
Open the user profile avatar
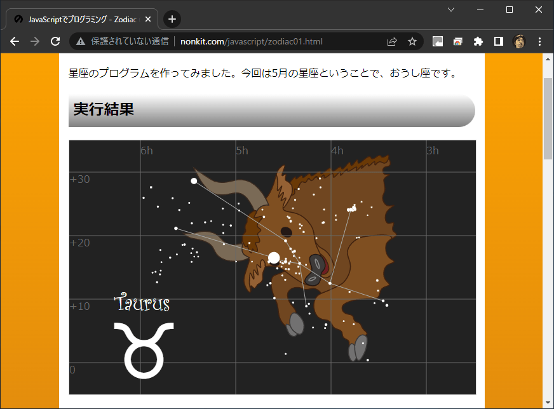click(x=519, y=41)
